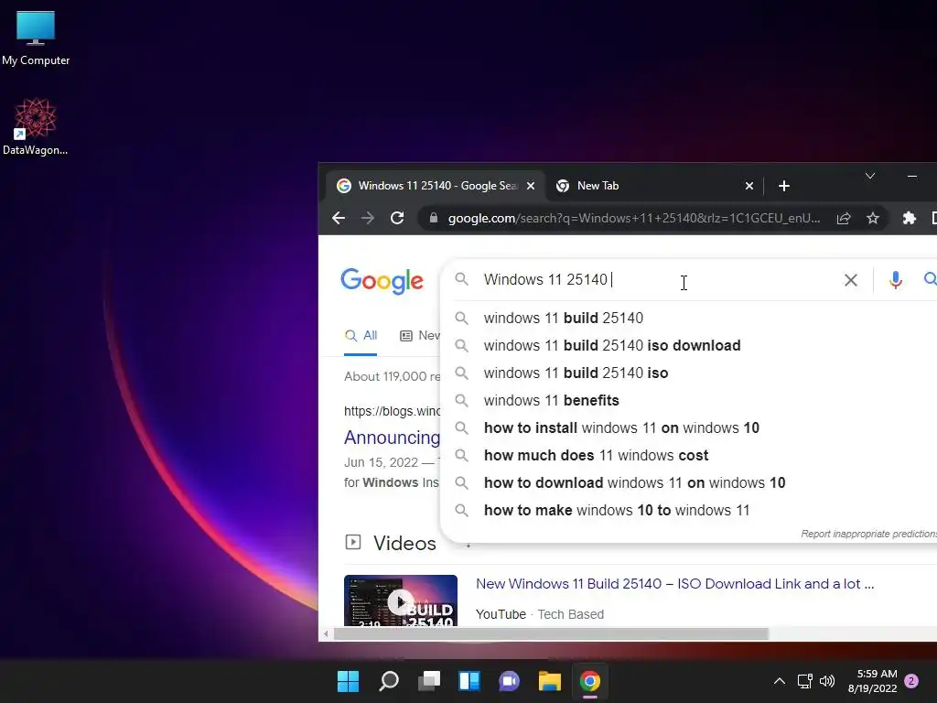
Task: Open My Computer desktop icon
Action: click(36, 37)
